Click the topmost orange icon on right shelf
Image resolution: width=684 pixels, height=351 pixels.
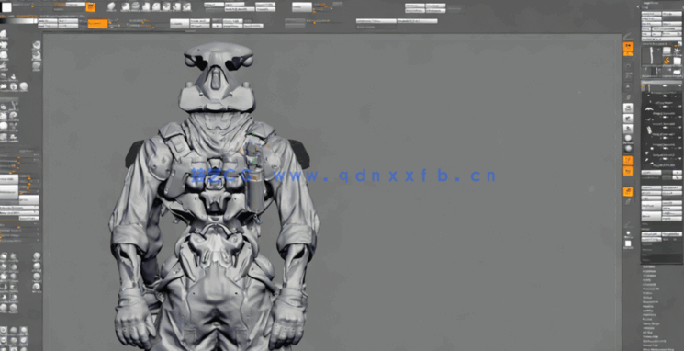628,45
